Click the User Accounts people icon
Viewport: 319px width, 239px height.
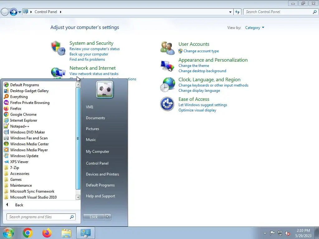pos(167,48)
